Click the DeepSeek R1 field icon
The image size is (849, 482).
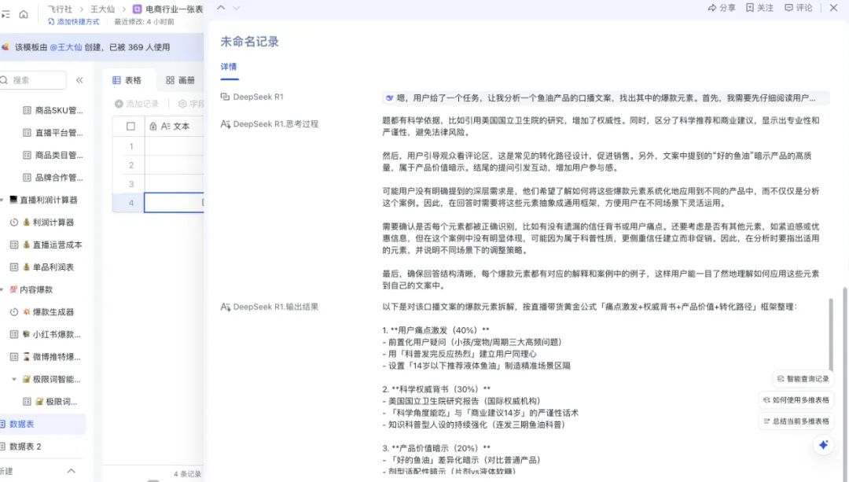pyautogui.click(x=225, y=97)
